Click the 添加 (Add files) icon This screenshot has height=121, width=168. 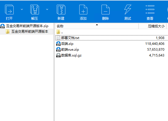point(83,10)
